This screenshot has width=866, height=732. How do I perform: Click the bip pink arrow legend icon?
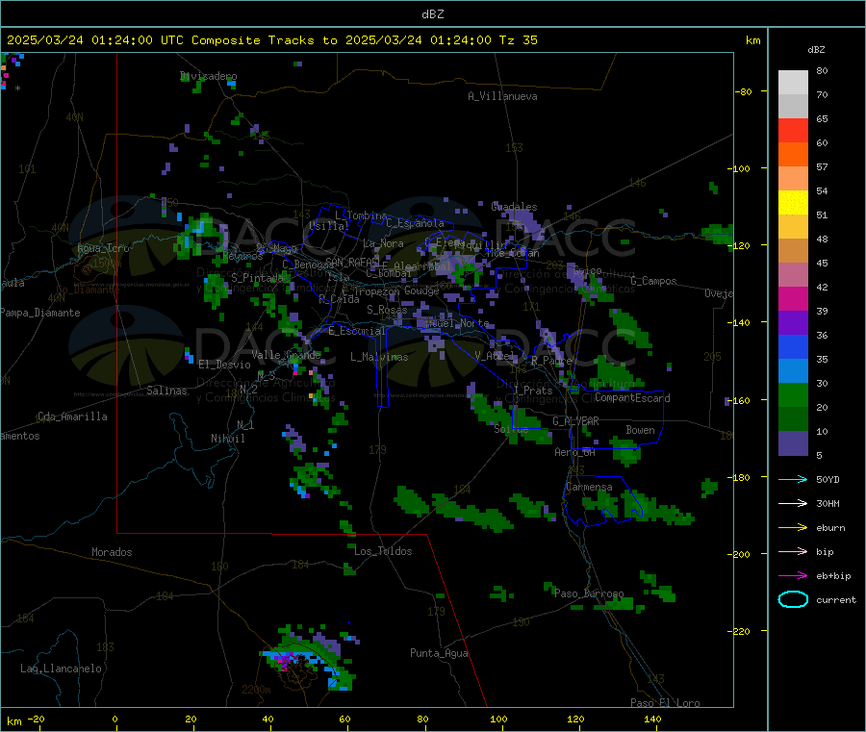793,551
